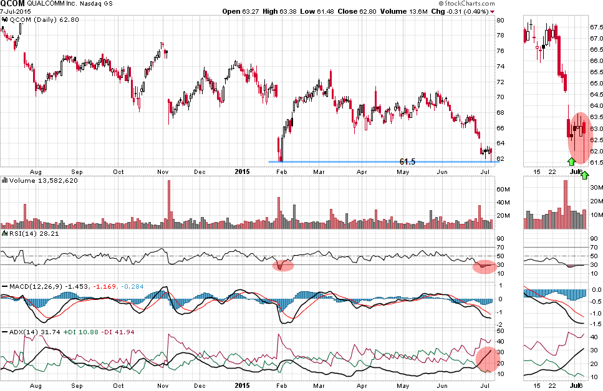Click the 66 price axis label
The height and width of the screenshot is (391, 603).
click(x=500, y=128)
